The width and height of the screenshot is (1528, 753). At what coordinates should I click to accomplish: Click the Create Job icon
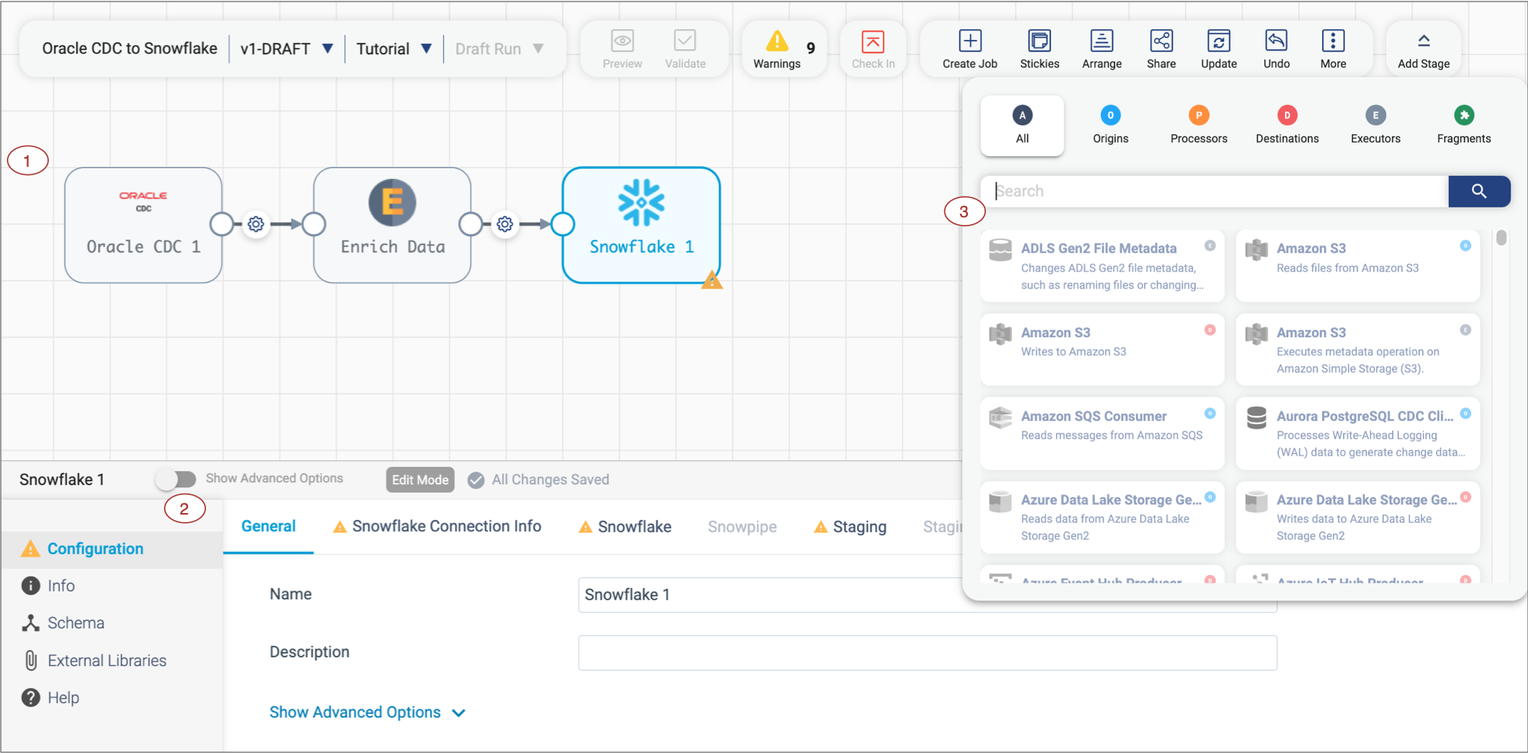969,40
